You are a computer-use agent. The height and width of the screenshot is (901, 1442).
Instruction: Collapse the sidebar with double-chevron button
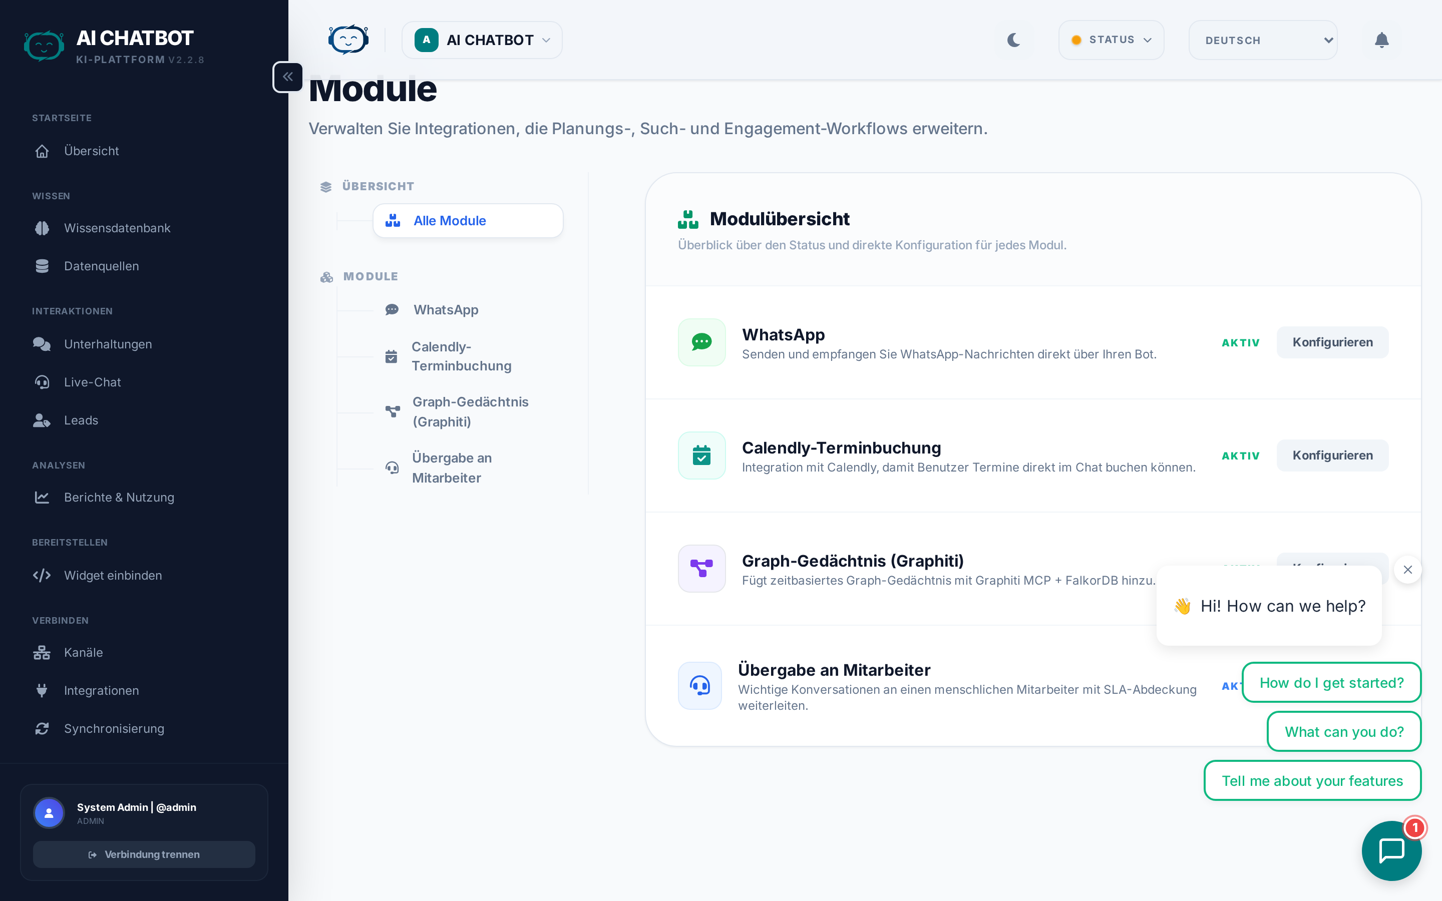tap(288, 77)
